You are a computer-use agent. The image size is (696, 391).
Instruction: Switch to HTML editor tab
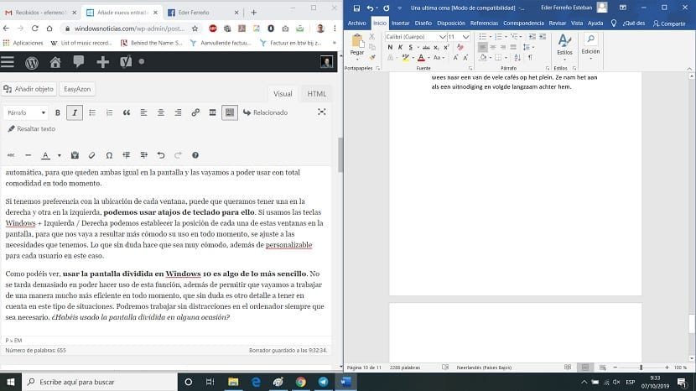point(316,94)
